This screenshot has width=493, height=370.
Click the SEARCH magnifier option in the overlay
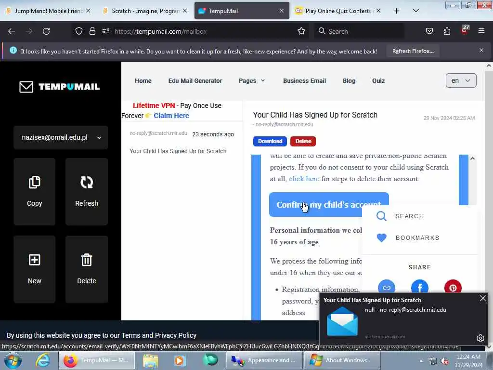(x=400, y=216)
